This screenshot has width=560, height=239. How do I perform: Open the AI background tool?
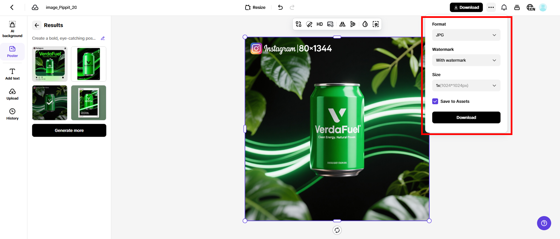tap(12, 29)
